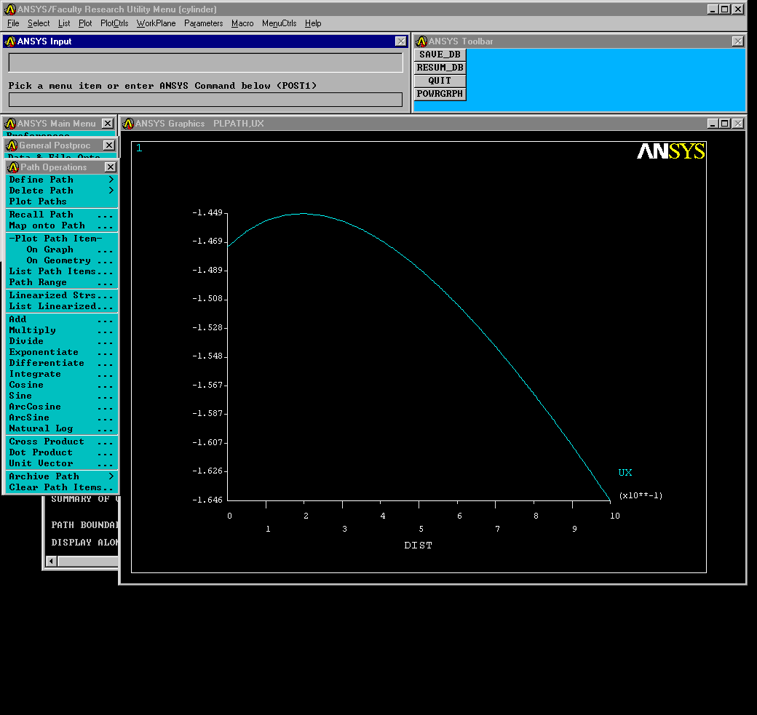757x715 pixels.
Task: Click the SAVE_DB toolbar button
Action: click(440, 55)
